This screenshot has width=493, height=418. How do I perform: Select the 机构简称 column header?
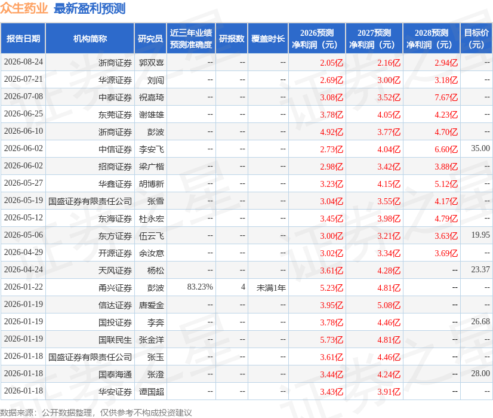(90, 38)
